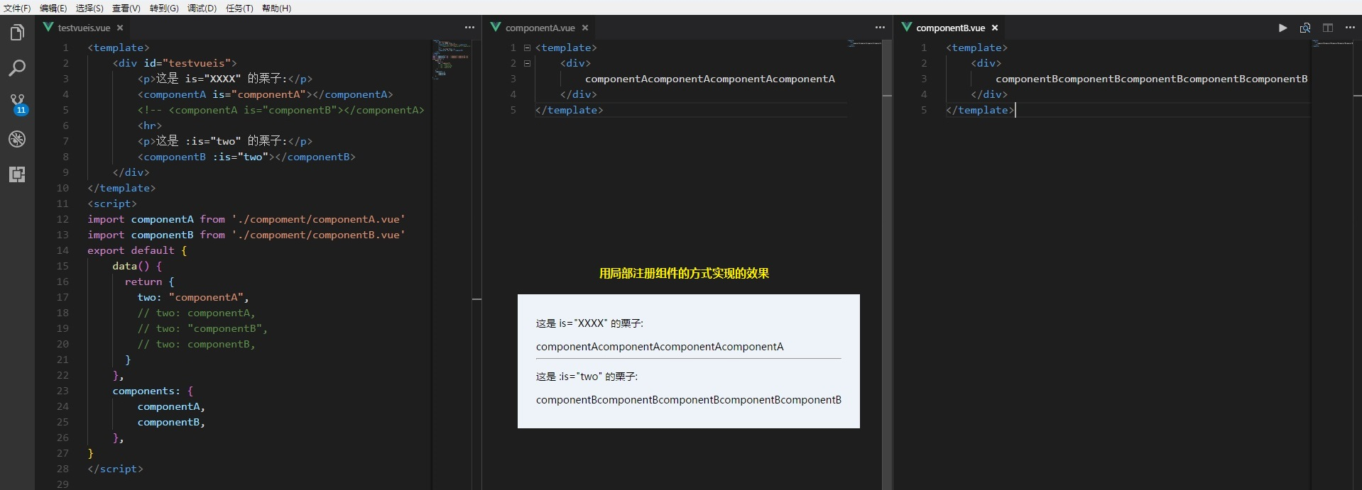Viewport: 1362px width, 490px height.
Task: Click the minimap in testvueis.vue editor
Action: 452,60
